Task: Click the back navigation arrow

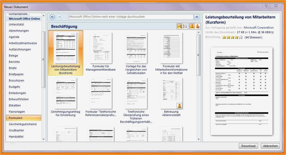Action: (52, 17)
